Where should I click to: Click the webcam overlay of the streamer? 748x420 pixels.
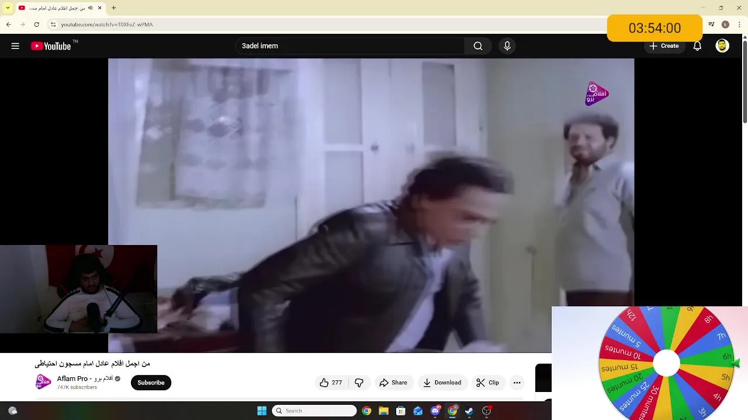(x=78, y=289)
